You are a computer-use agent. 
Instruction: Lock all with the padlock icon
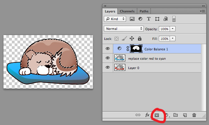tap(140, 39)
